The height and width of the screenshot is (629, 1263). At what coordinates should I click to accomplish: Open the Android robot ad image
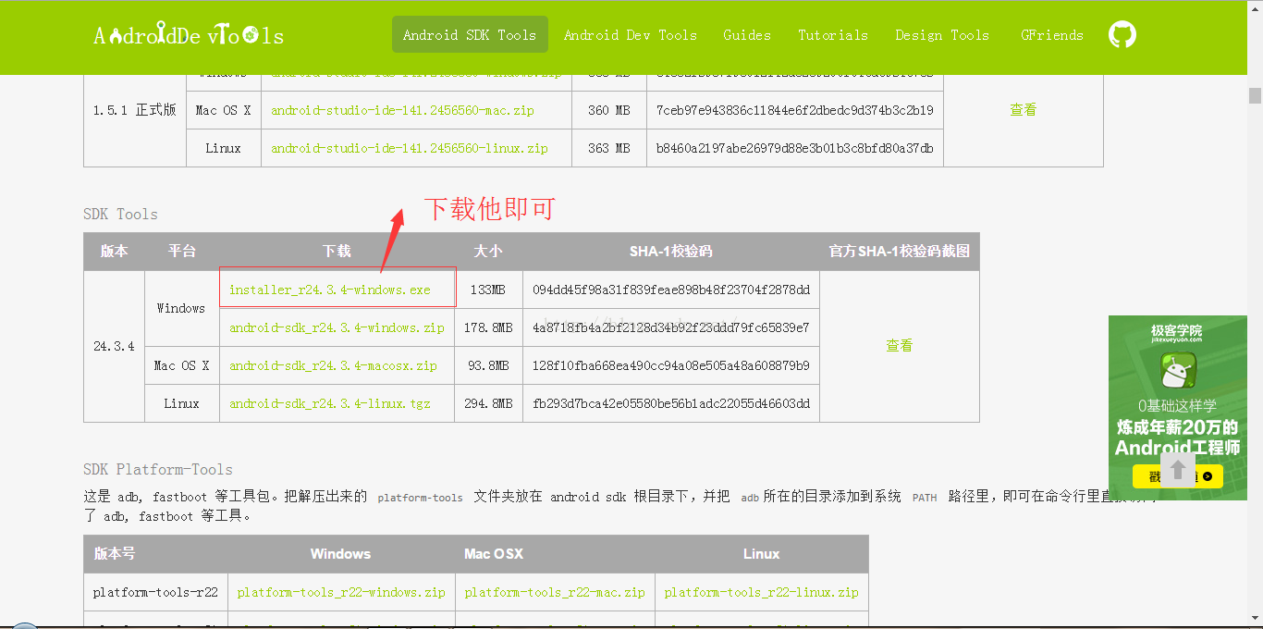pyautogui.click(x=1178, y=407)
